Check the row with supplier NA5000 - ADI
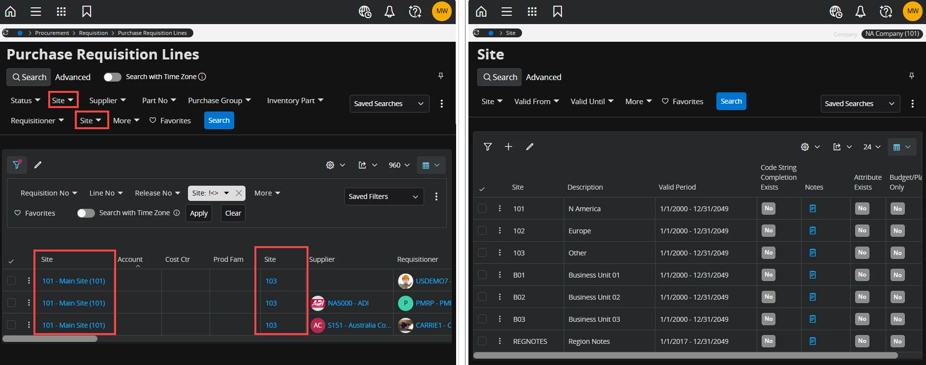The height and width of the screenshot is (365, 926). click(11, 303)
